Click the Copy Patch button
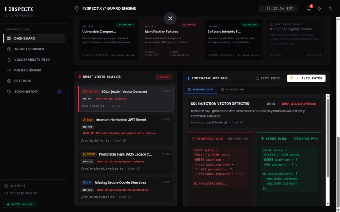 coord(269,78)
